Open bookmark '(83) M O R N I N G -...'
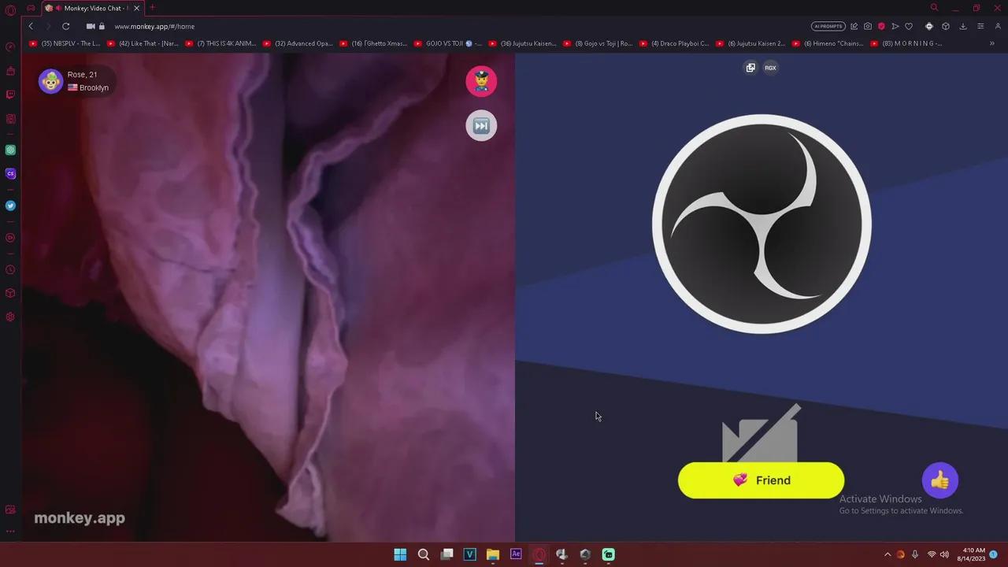 (906, 43)
